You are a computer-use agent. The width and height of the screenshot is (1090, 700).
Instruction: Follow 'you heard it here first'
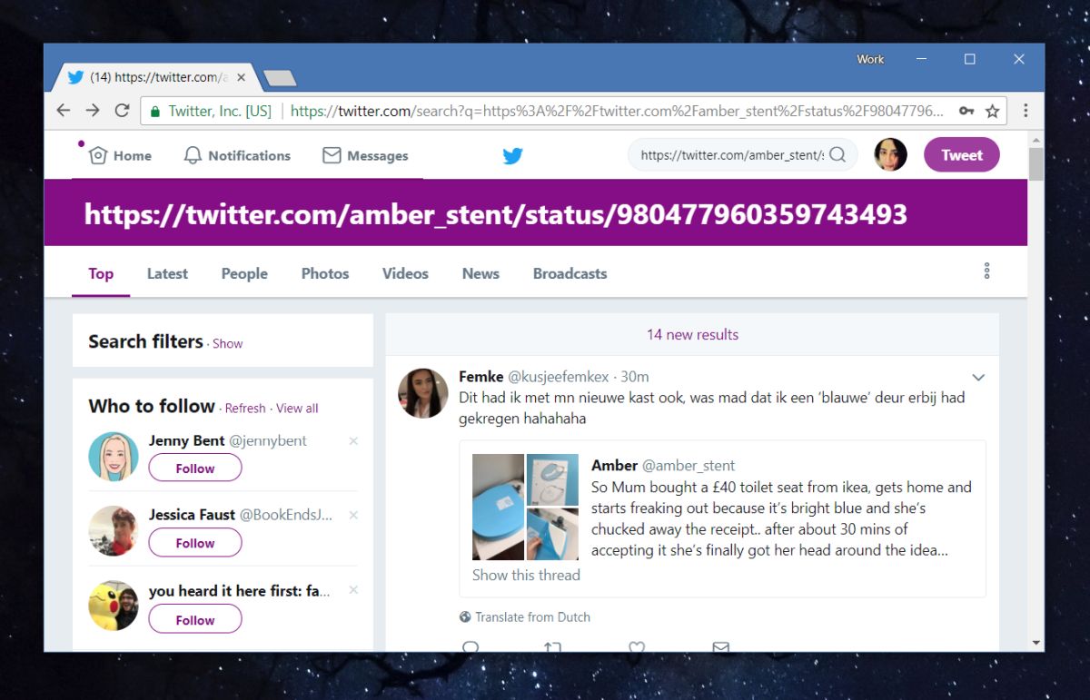click(195, 620)
